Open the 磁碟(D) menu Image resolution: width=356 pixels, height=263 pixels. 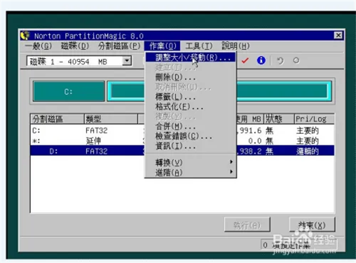pyautogui.click(x=75, y=46)
